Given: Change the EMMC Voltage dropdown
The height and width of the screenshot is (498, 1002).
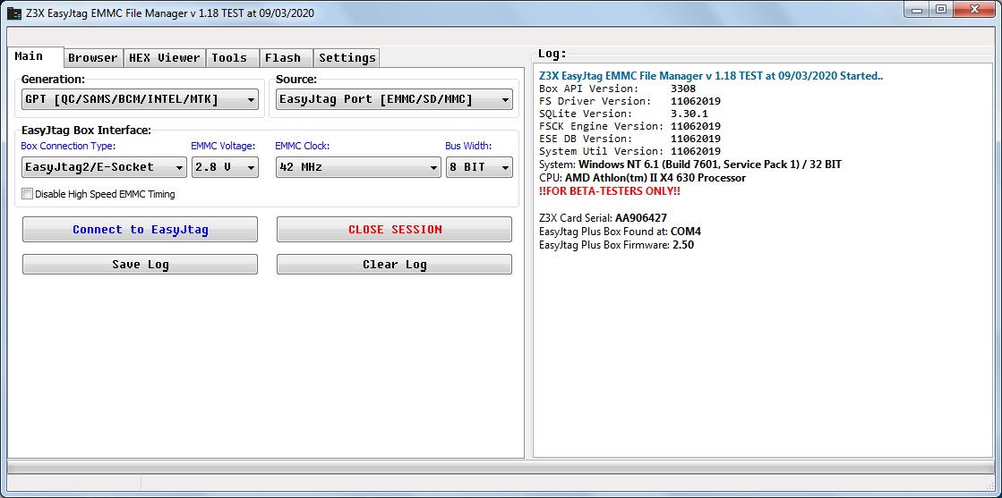Looking at the screenshot, I should [x=225, y=167].
